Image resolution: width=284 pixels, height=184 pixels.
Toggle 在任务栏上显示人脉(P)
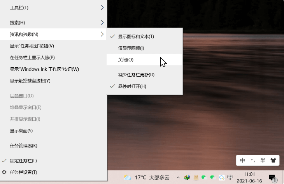(53, 58)
